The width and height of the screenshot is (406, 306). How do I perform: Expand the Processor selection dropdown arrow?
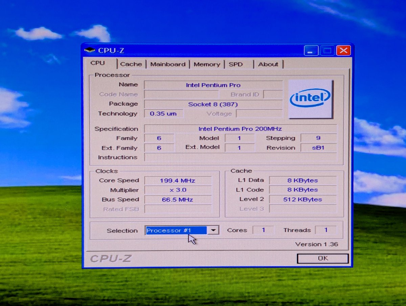[213, 230]
